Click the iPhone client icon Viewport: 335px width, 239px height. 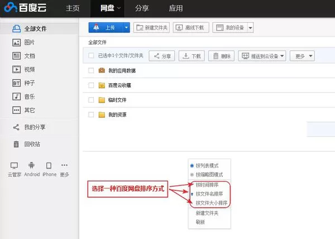[x=49, y=165]
